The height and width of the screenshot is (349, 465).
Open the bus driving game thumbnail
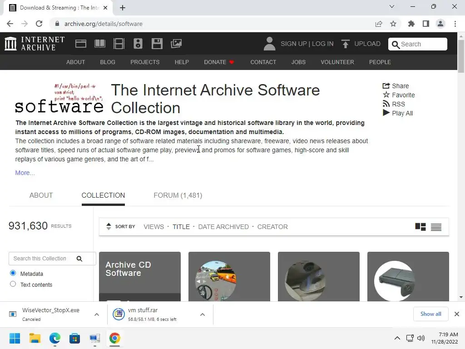(216, 280)
